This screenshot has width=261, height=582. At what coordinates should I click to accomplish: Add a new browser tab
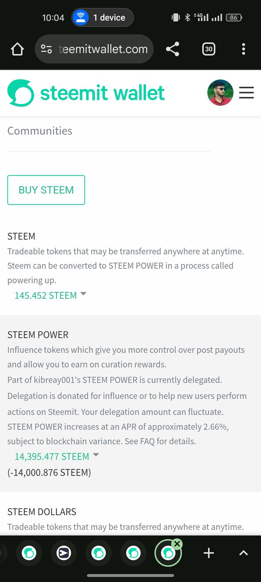(x=209, y=553)
